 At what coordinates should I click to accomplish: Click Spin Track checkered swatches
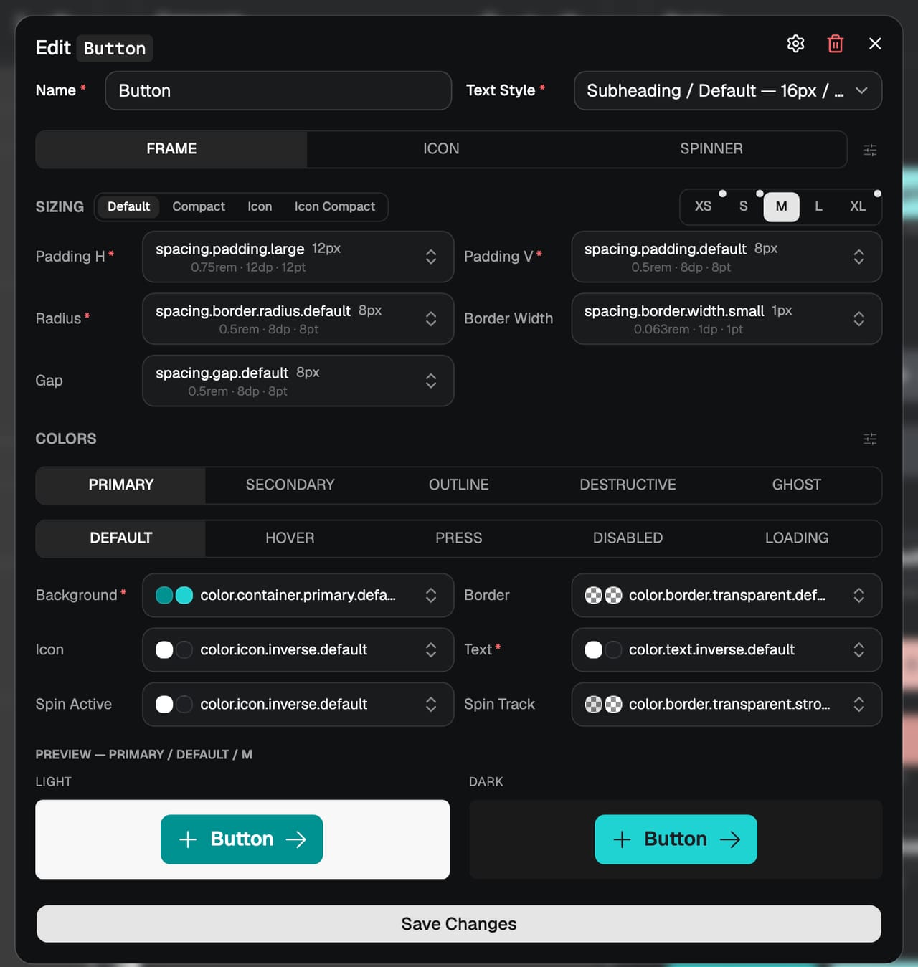603,704
